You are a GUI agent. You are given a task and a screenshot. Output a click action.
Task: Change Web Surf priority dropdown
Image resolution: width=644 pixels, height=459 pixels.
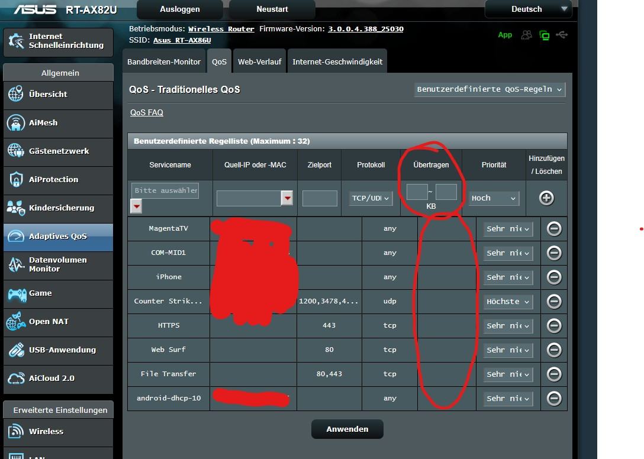[508, 350]
